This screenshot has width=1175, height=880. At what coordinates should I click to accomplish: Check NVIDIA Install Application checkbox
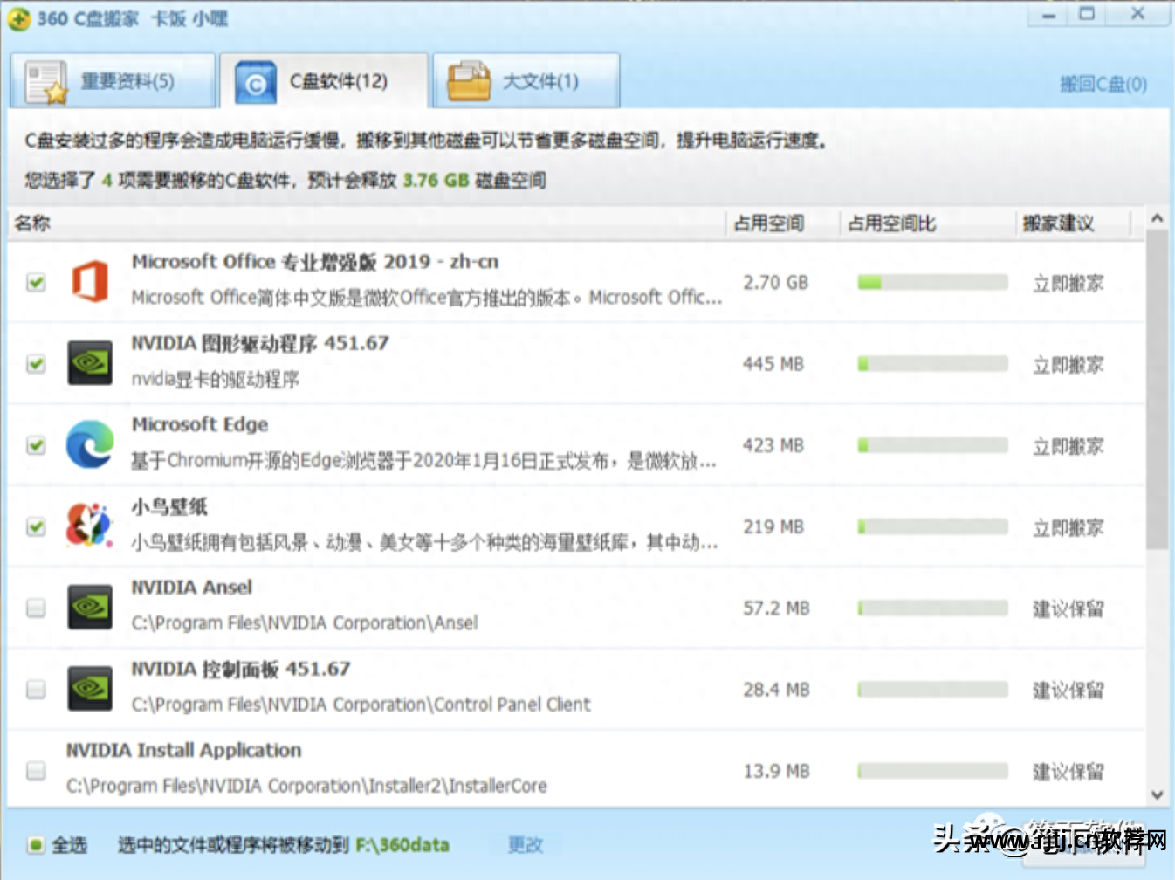click(x=36, y=770)
